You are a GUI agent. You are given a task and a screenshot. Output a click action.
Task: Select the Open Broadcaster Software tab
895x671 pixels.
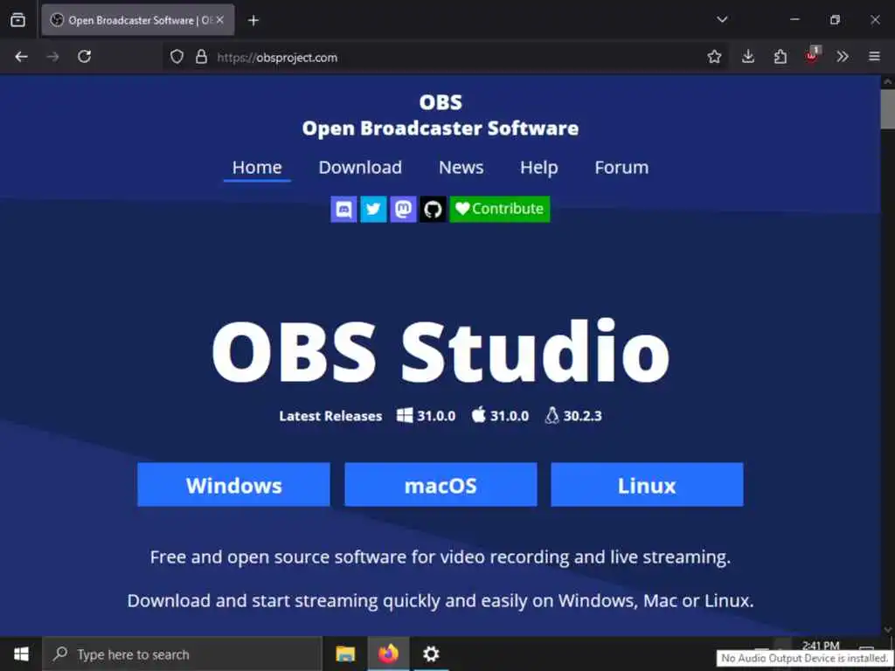[137, 20]
